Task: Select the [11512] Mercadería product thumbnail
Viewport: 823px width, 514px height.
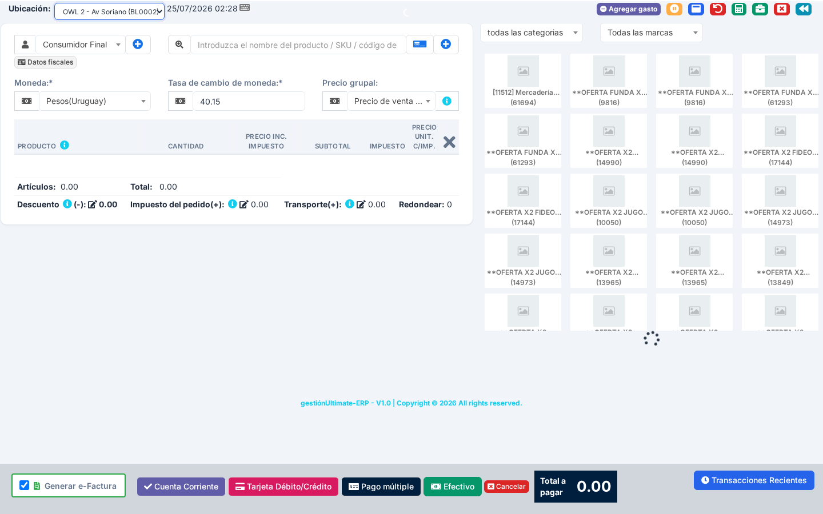Action: click(x=523, y=81)
